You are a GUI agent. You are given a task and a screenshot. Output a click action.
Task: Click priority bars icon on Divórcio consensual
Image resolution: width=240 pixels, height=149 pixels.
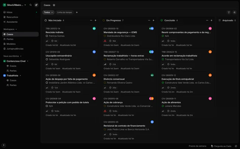pos(105,88)
